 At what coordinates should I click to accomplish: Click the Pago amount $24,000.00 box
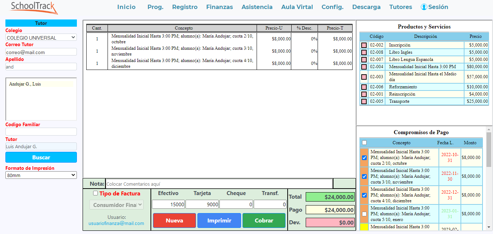tap(330, 210)
